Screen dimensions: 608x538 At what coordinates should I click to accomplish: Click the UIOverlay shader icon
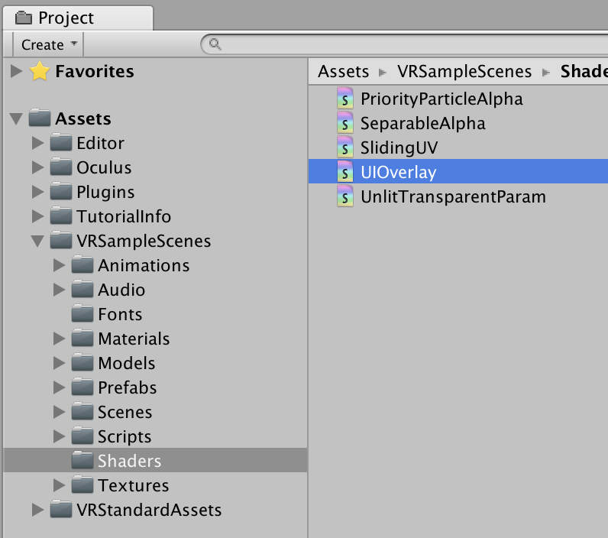tap(345, 172)
